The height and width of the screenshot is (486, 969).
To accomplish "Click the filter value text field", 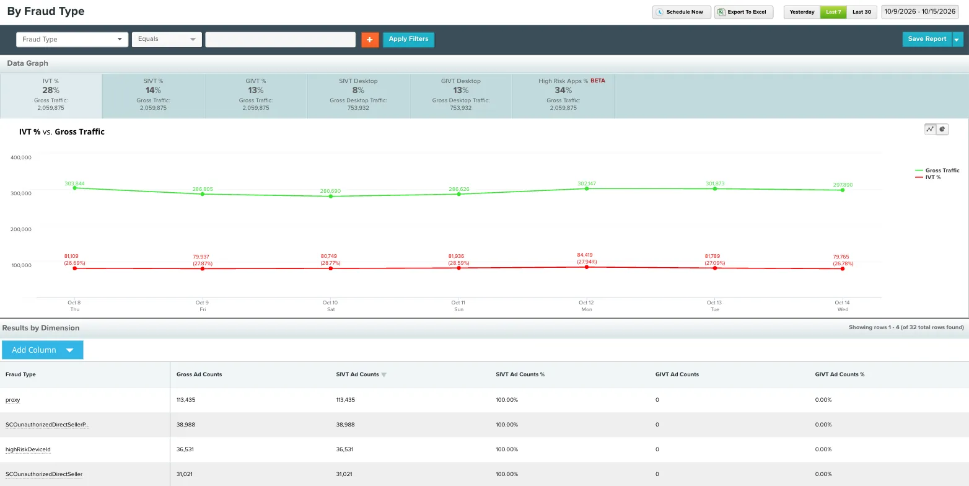I will [x=281, y=40].
